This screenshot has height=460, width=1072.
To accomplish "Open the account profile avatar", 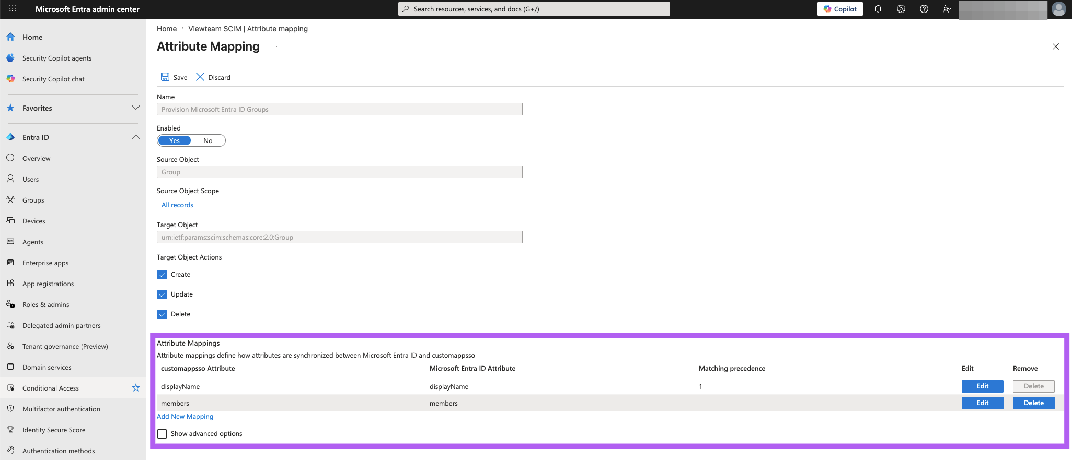I will [1058, 9].
